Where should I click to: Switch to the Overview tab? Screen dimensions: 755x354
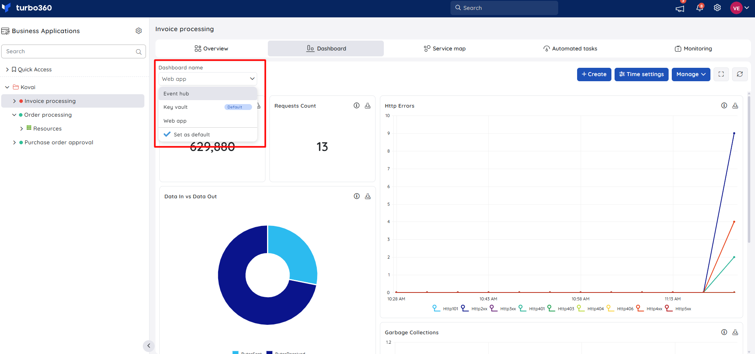tap(211, 48)
